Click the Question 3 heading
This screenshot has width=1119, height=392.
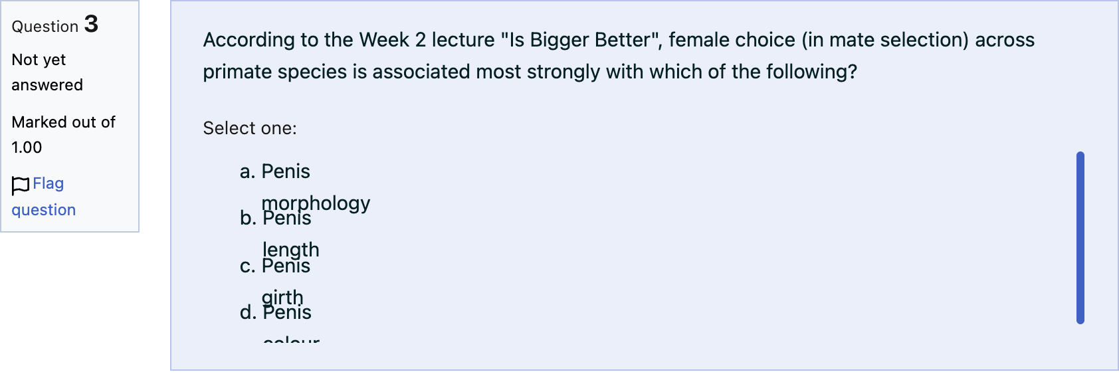(55, 25)
